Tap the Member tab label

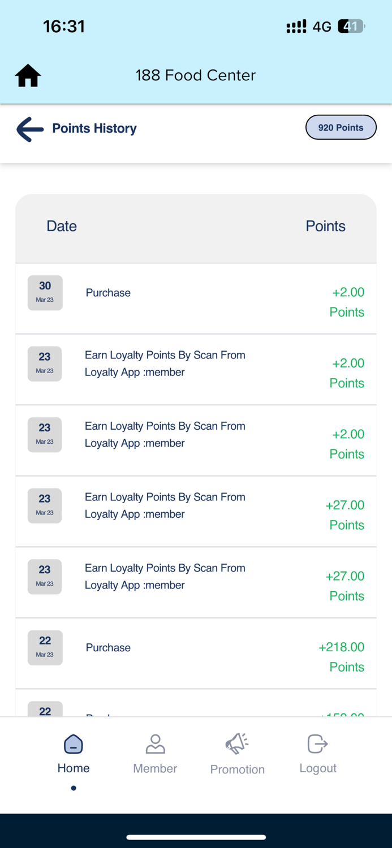155,768
